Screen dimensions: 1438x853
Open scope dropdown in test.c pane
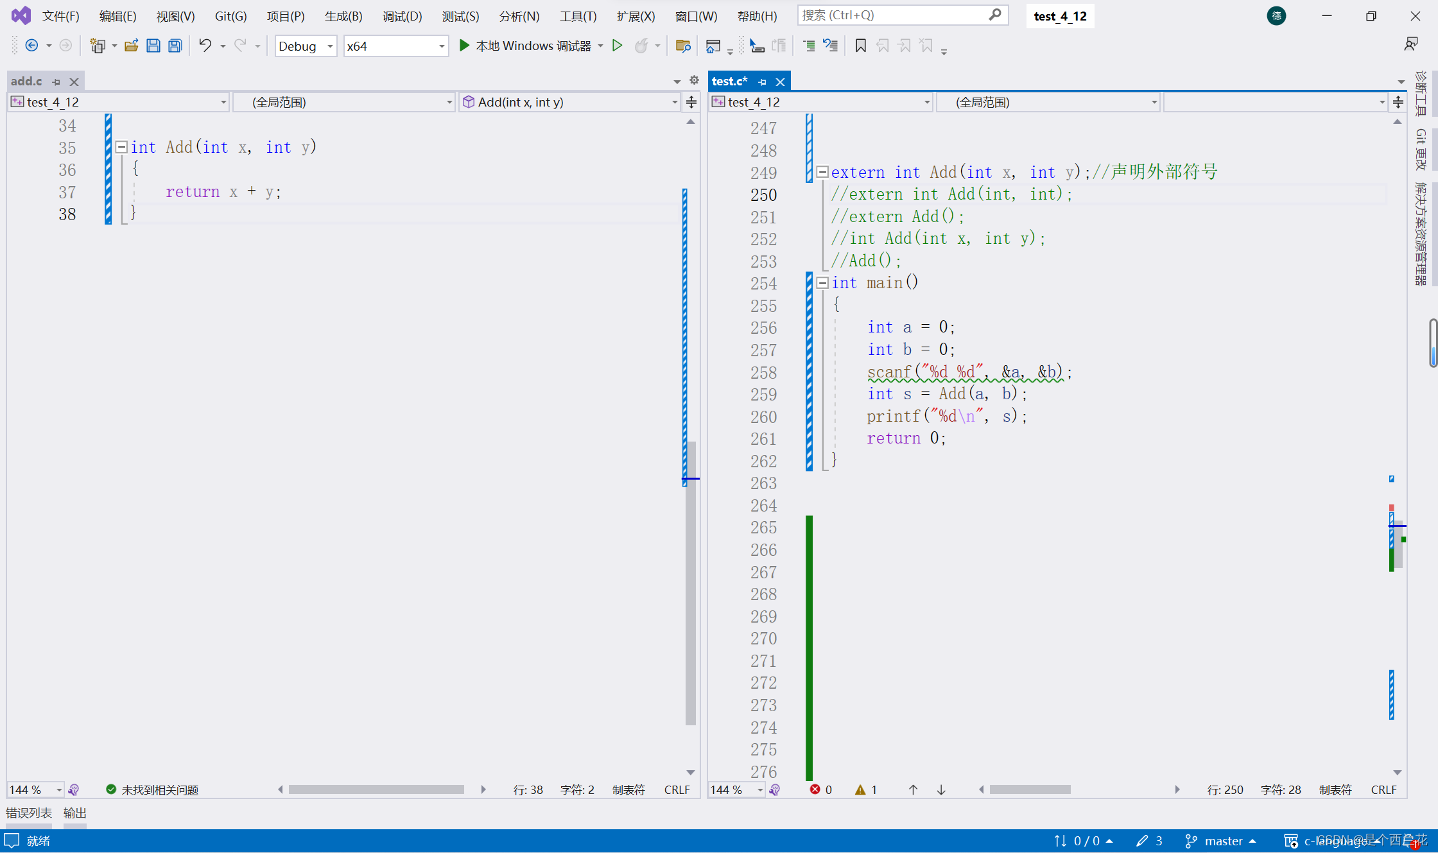pyautogui.click(x=1048, y=102)
